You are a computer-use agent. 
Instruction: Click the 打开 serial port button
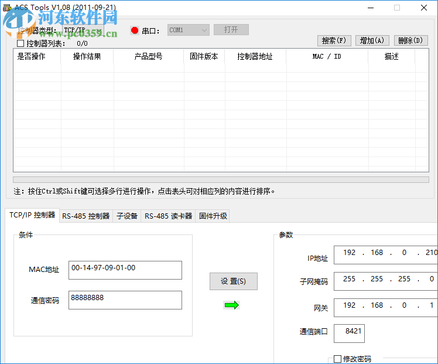click(x=231, y=30)
